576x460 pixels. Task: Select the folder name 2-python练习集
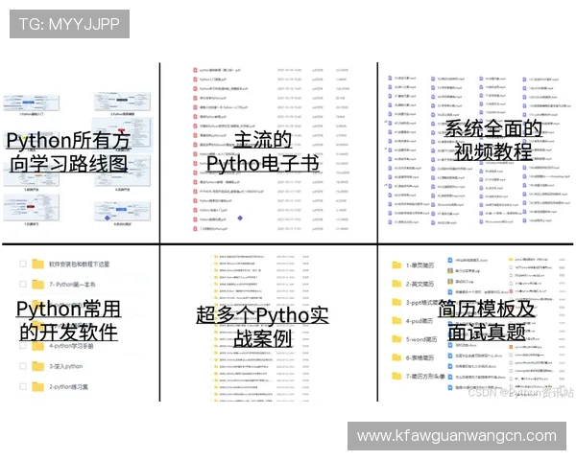(x=69, y=386)
